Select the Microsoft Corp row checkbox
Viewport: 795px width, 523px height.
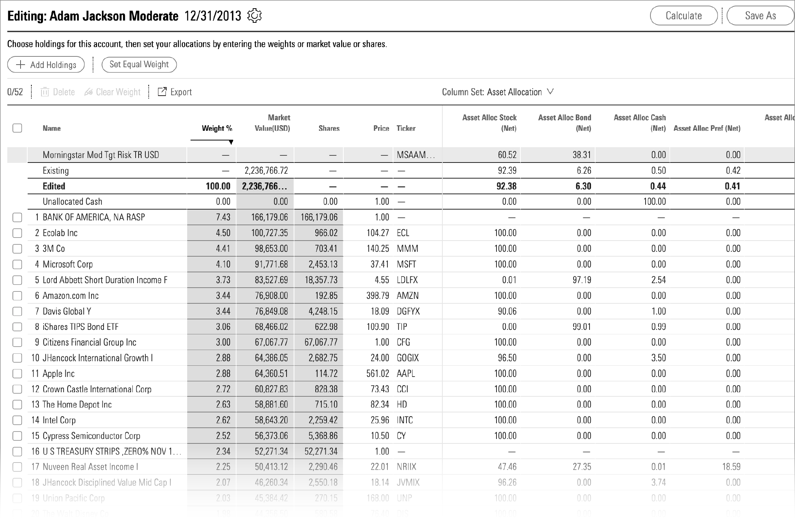point(17,264)
